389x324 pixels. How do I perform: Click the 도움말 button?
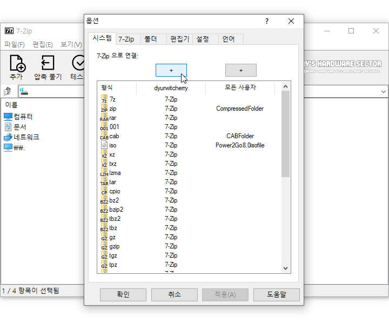coord(277,294)
